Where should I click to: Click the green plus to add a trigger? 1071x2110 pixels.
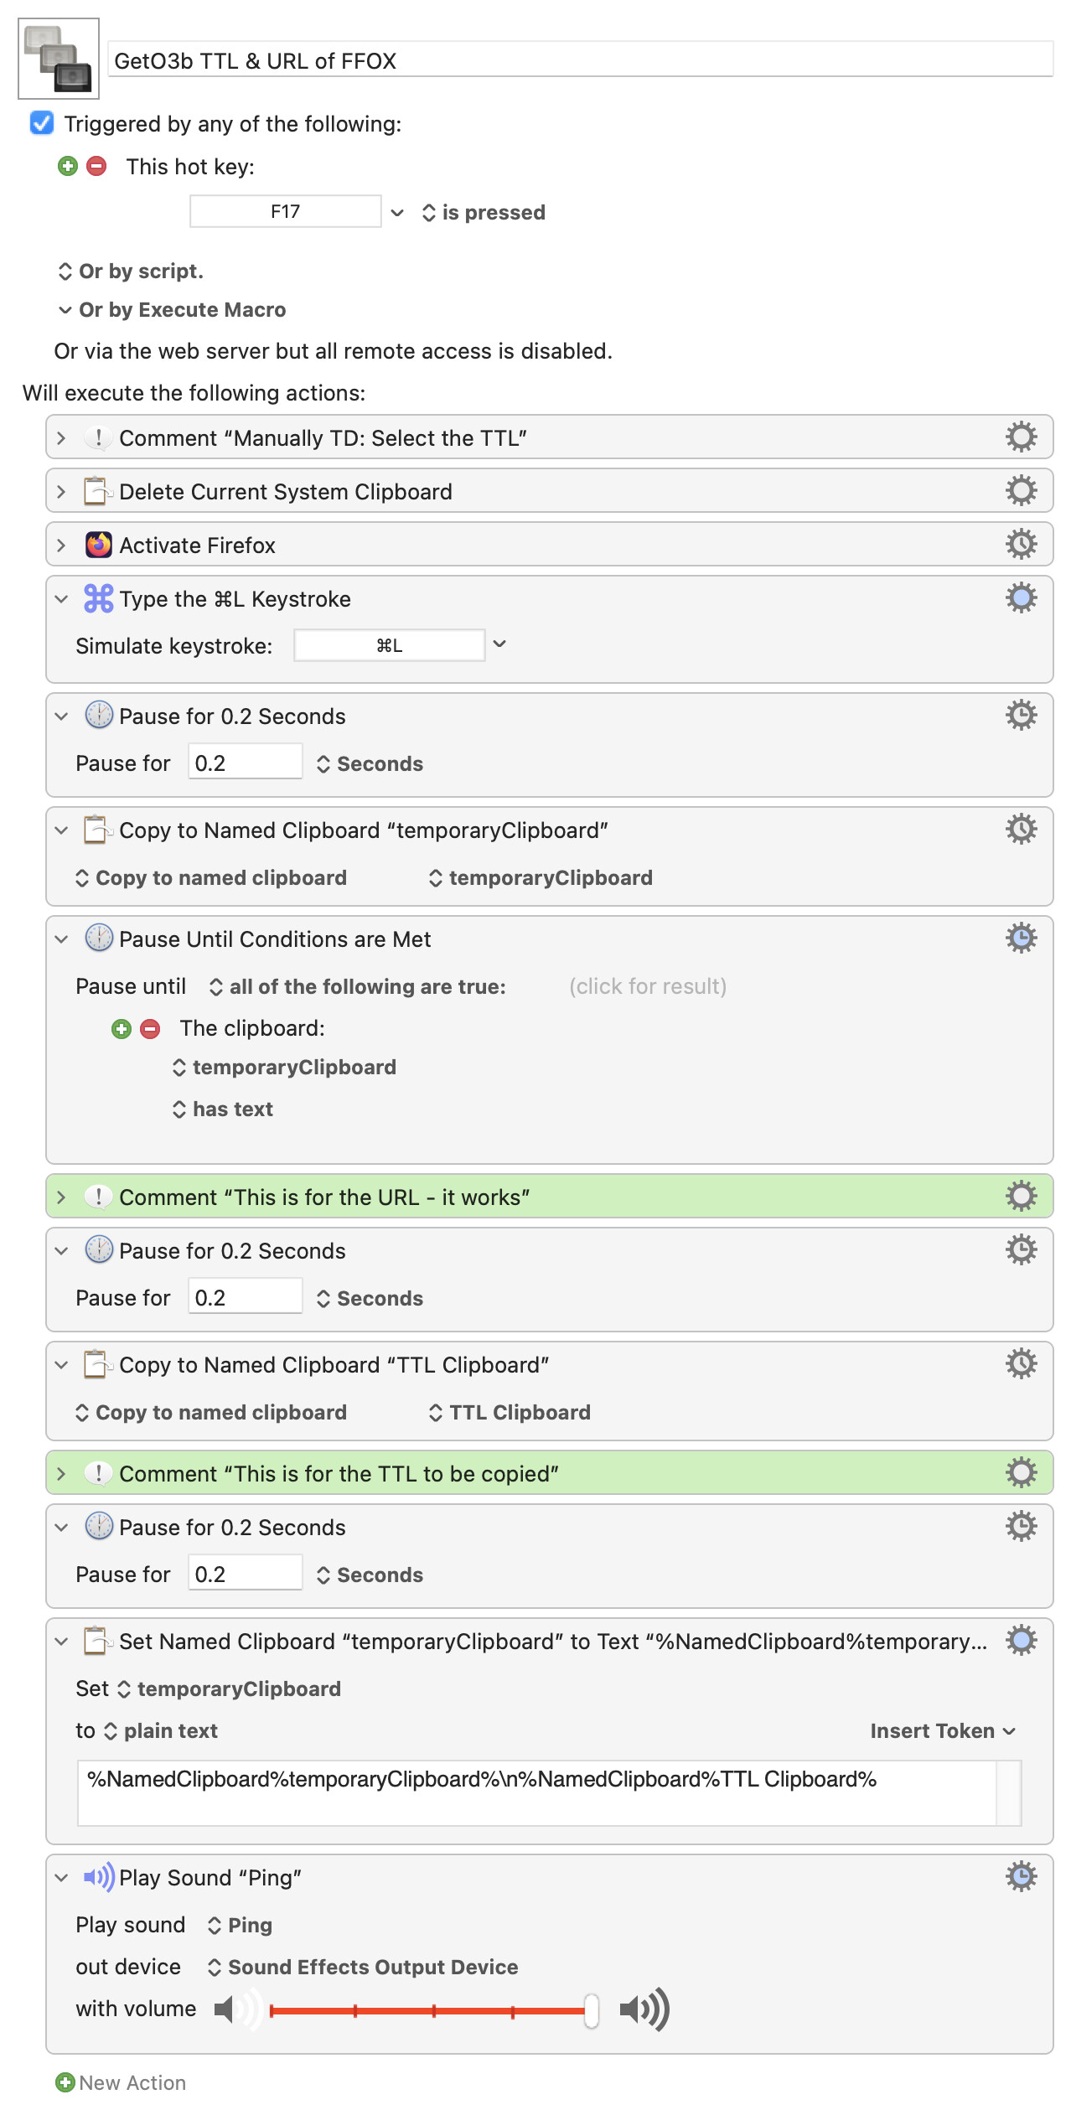[x=68, y=166]
